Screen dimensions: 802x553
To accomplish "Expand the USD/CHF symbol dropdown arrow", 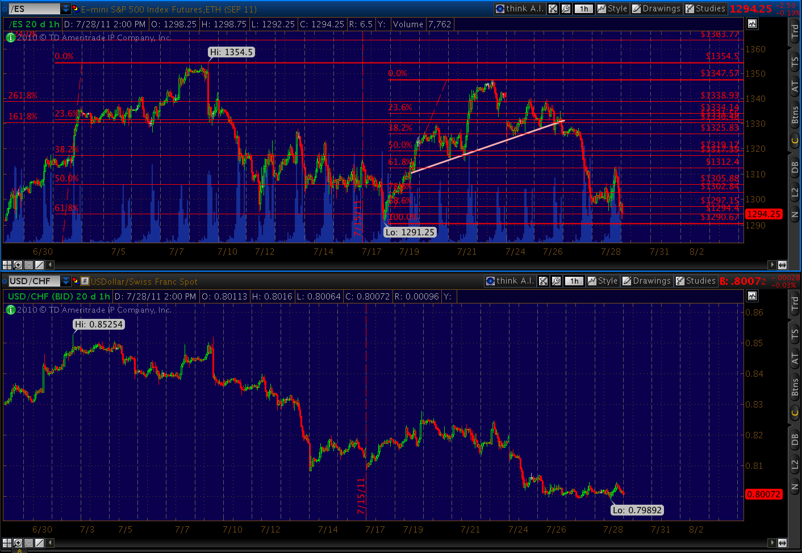I will 66,281.
